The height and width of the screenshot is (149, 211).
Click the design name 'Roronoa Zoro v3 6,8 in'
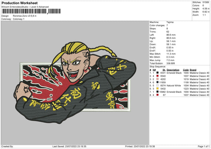(25, 16)
